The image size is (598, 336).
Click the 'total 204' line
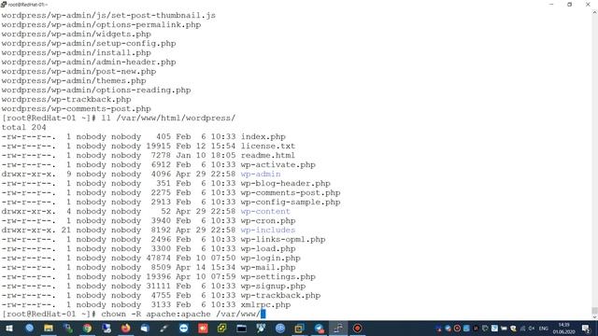point(23,127)
